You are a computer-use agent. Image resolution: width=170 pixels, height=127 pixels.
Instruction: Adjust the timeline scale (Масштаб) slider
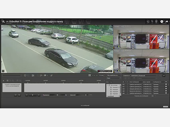(82, 95)
